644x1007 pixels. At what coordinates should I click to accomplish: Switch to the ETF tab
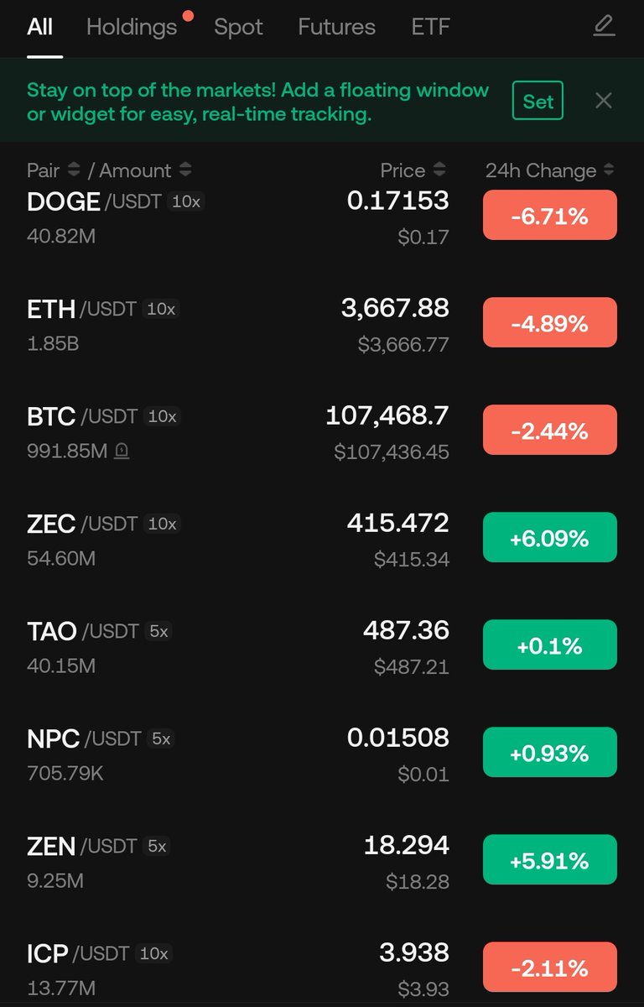(430, 27)
